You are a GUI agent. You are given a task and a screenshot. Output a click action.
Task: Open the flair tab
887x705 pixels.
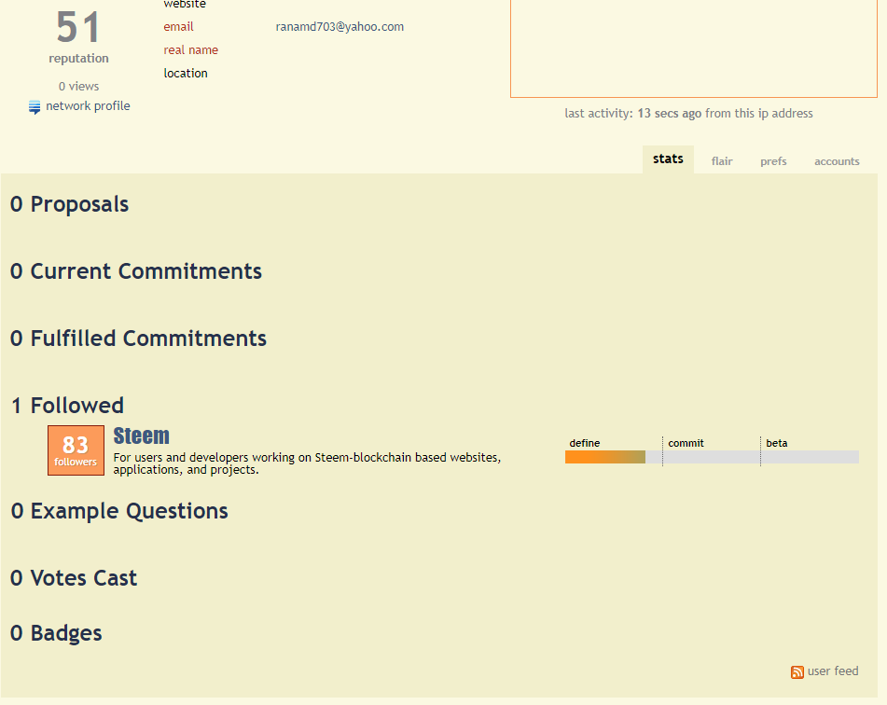pos(722,161)
